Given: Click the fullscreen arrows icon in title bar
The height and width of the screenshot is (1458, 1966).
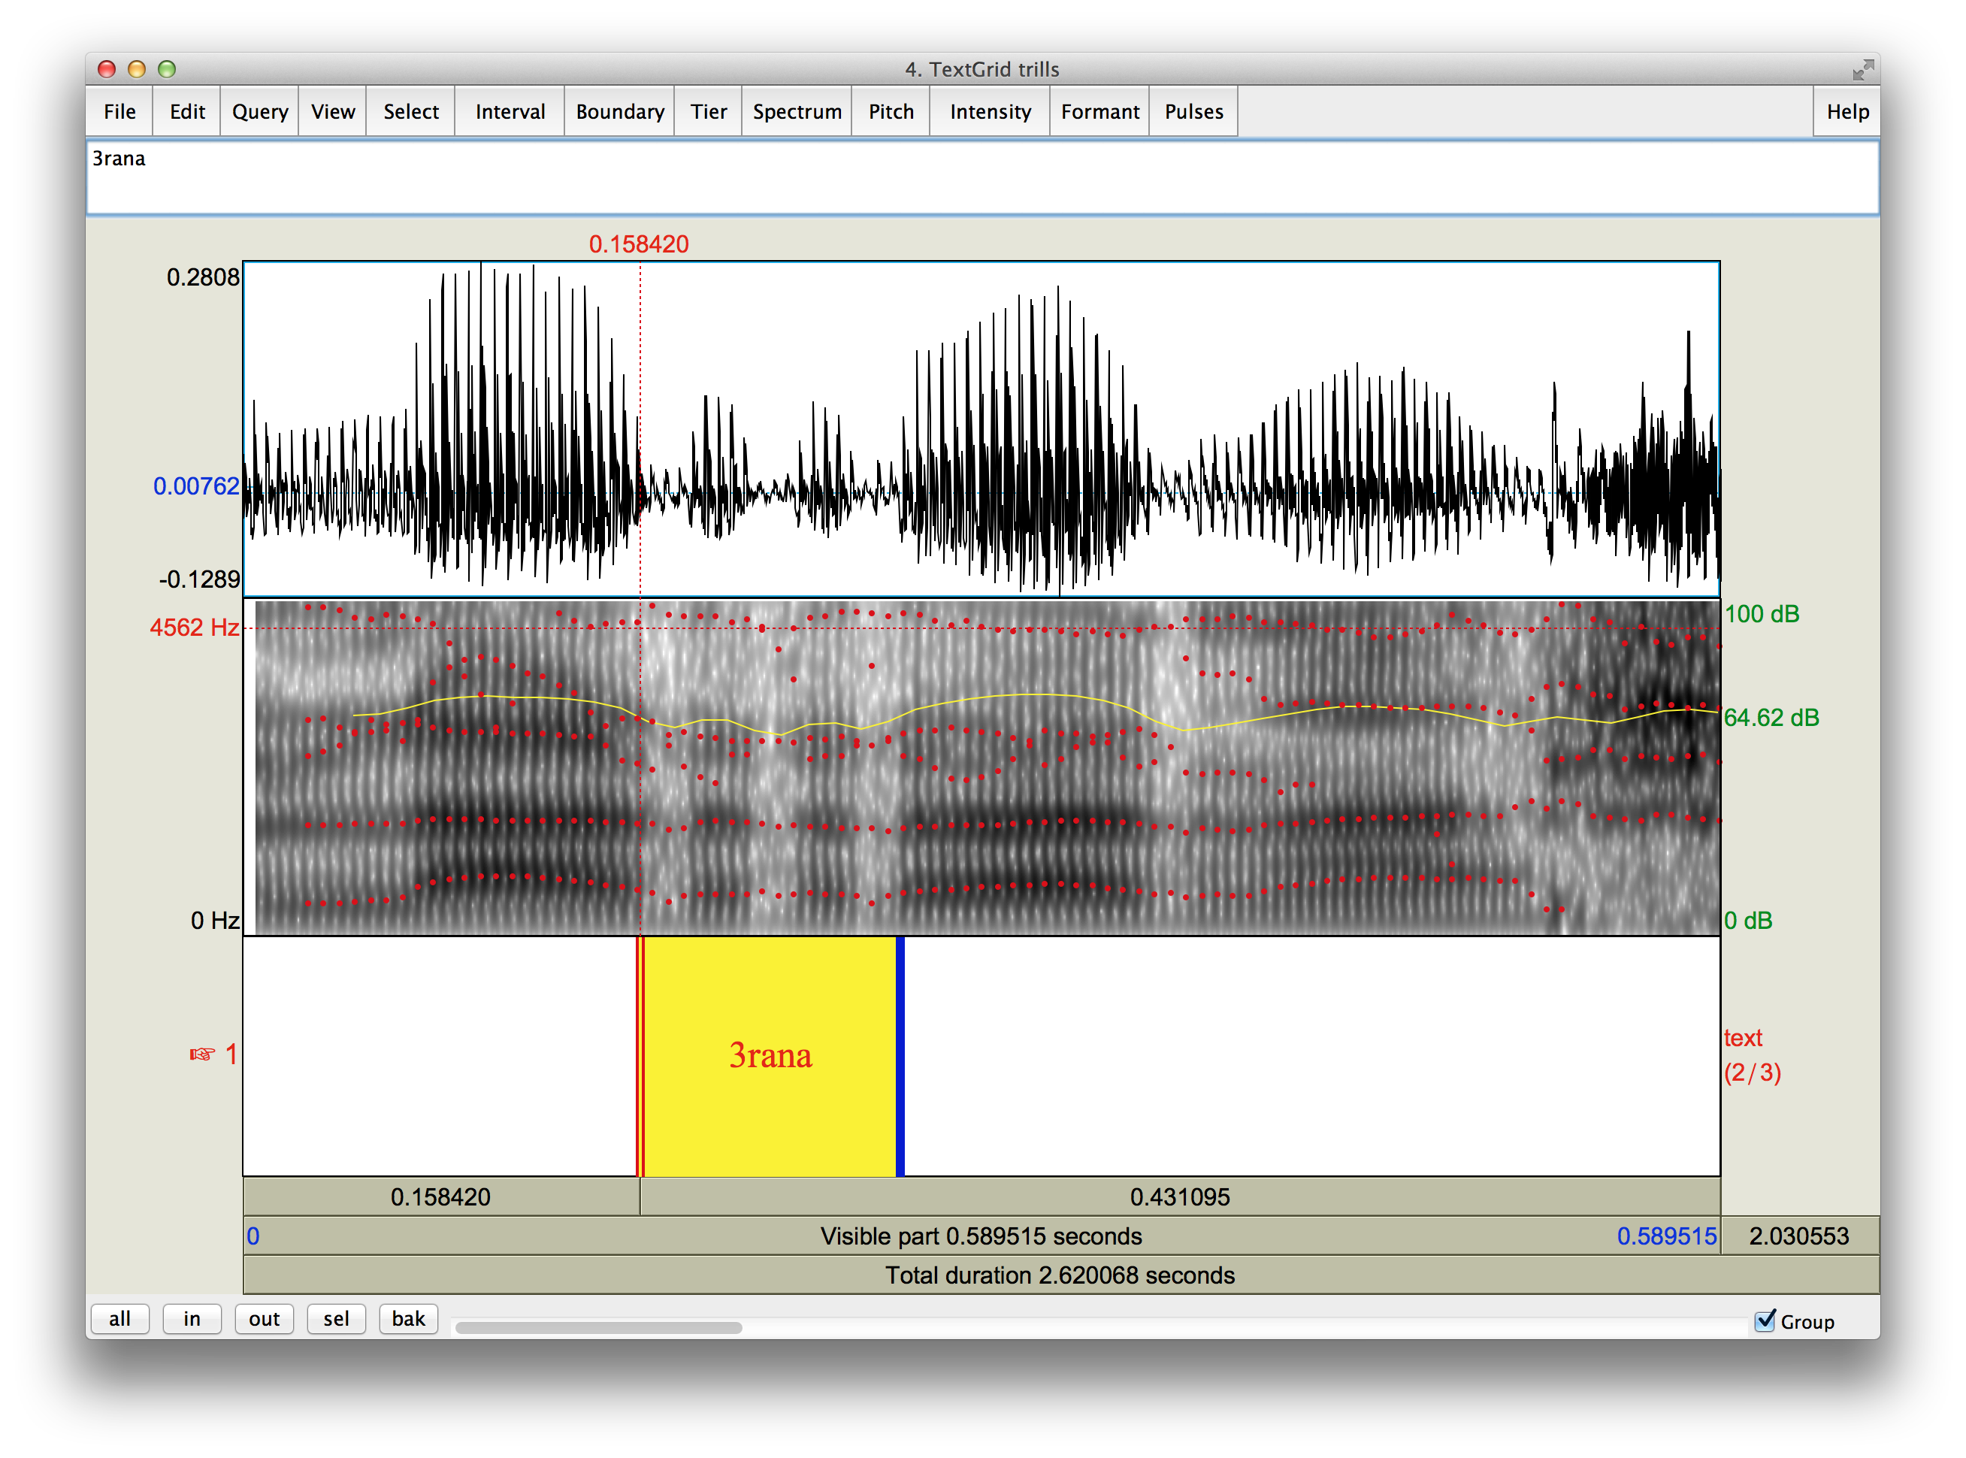Looking at the screenshot, I should (1863, 70).
